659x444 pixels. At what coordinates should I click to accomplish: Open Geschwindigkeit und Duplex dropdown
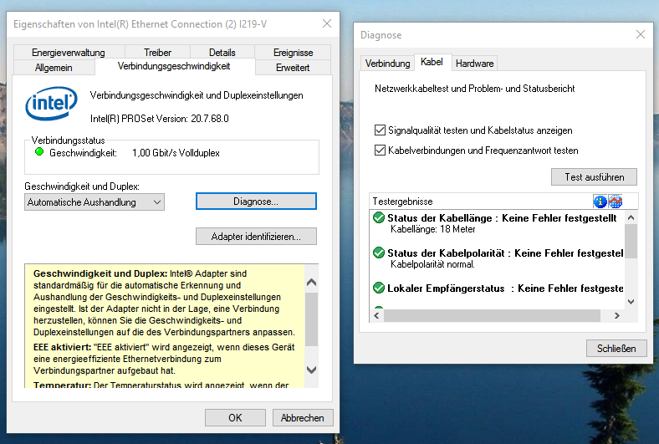[x=95, y=202]
